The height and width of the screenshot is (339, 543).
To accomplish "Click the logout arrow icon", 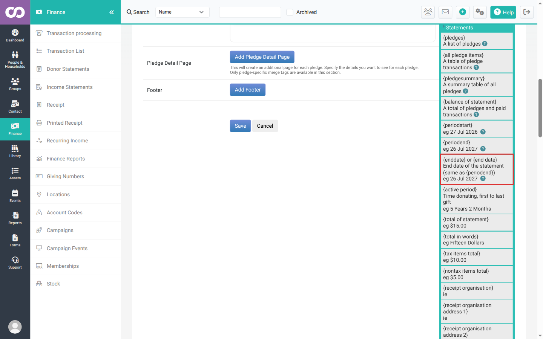I will click(x=527, y=12).
